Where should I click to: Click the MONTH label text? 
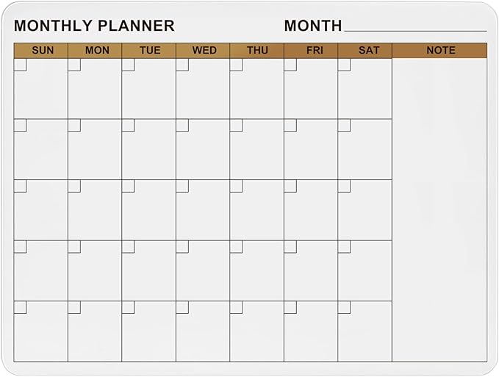coord(313,26)
